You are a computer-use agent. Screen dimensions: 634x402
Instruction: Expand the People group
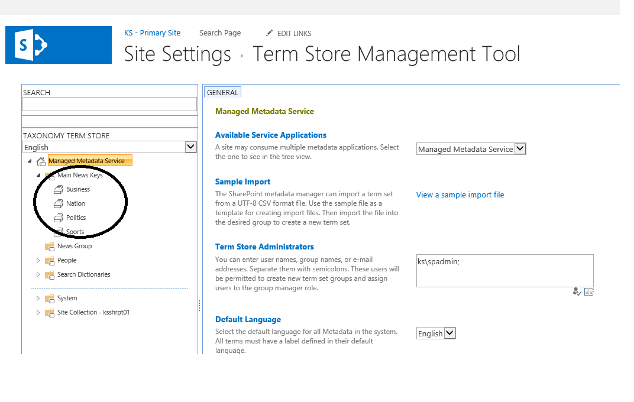[x=38, y=261]
